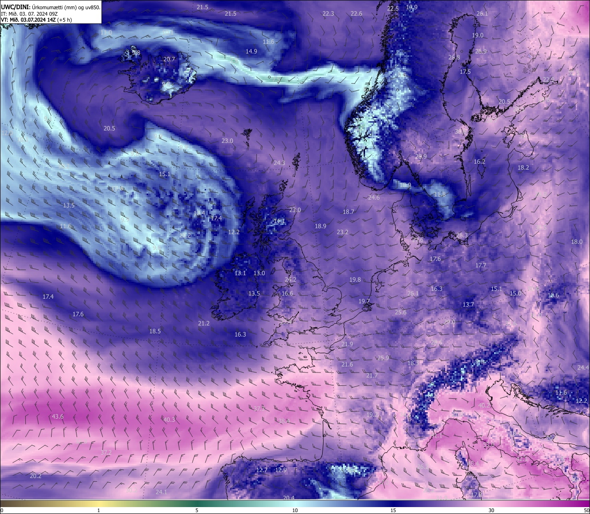Viewport: 590px width, 514px height.
Task: Click the 13.7 value label
Action: tap(468, 305)
